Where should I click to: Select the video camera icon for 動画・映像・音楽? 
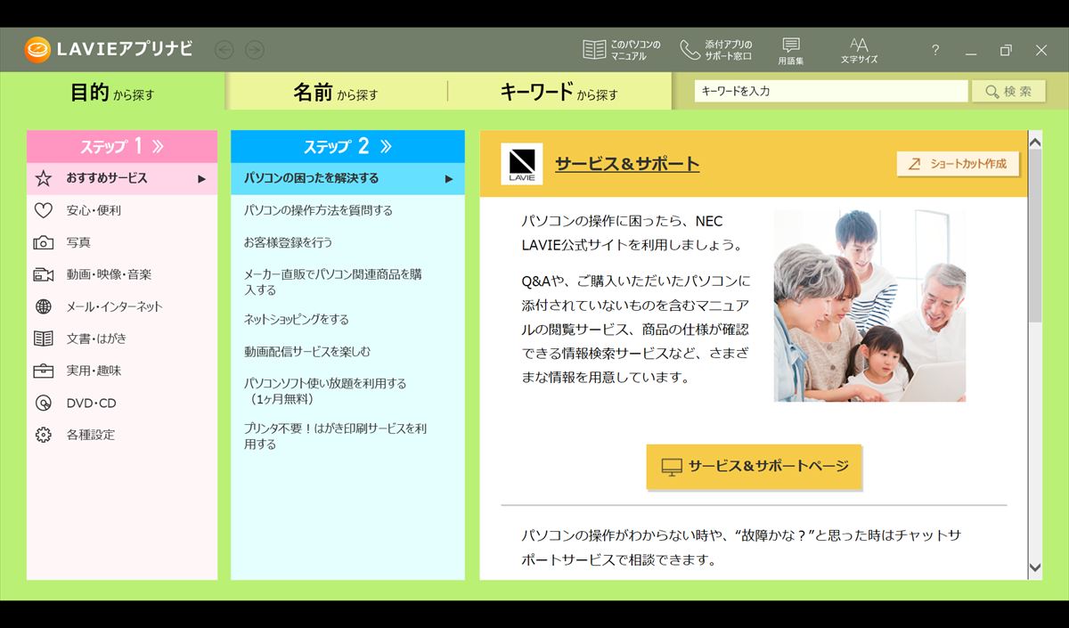click(43, 274)
